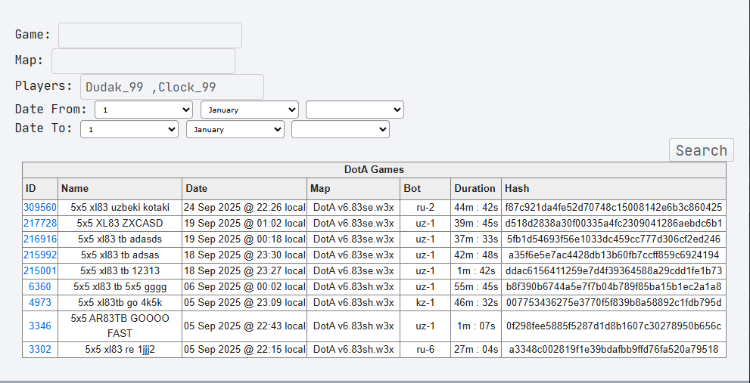750x383 pixels.
Task: Click the Name column header
Action: coord(120,189)
